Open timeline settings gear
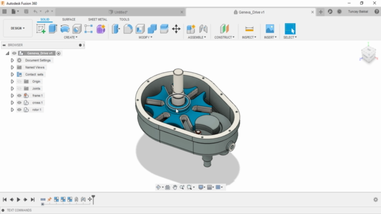 376,200
